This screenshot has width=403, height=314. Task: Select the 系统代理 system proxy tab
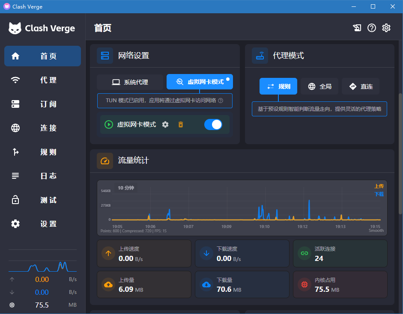pos(130,82)
